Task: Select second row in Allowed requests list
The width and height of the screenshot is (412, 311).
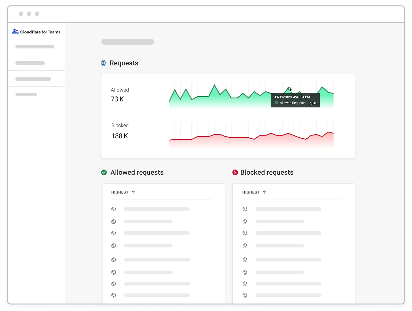Action: tap(148, 222)
